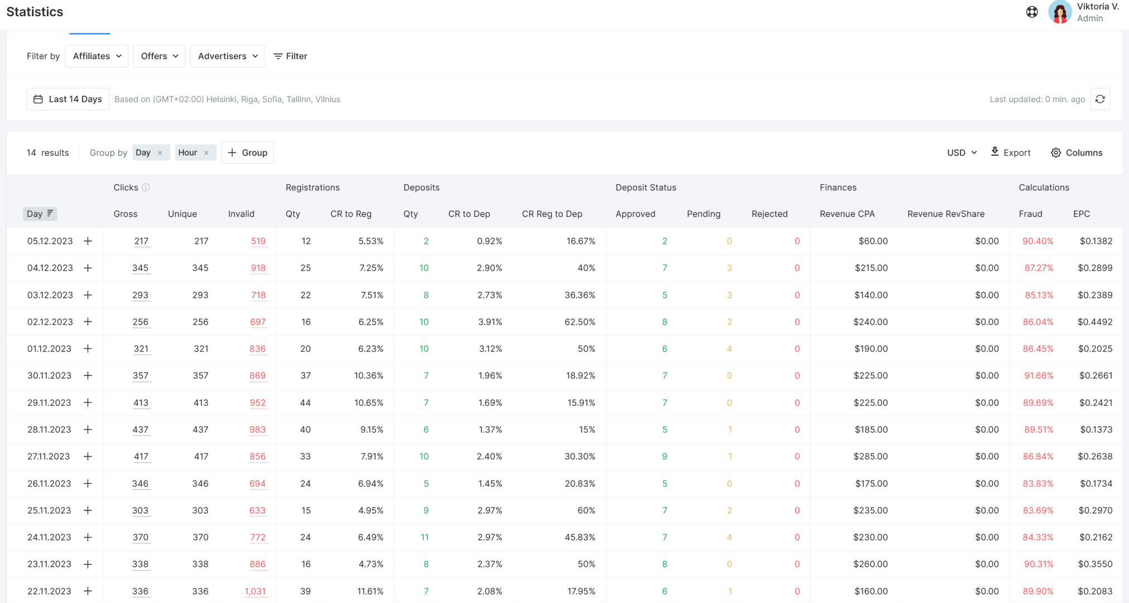Click the support globe icon

click(x=1031, y=12)
